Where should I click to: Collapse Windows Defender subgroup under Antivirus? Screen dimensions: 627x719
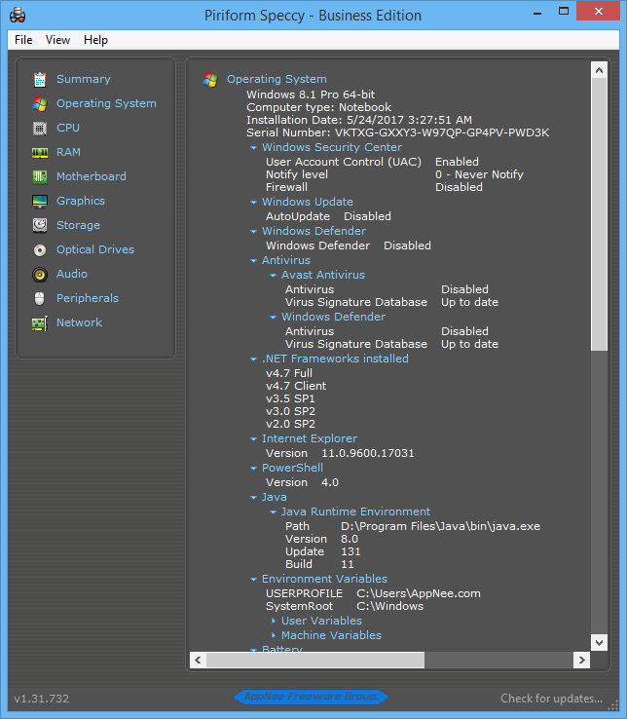point(274,318)
